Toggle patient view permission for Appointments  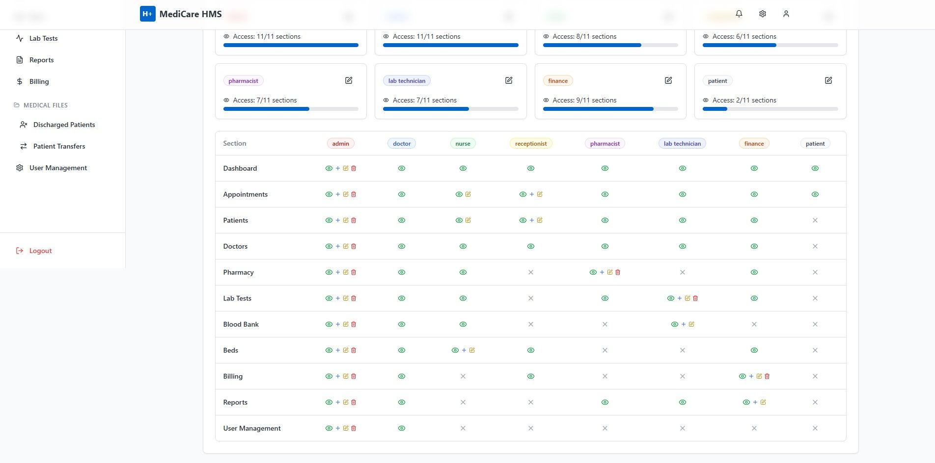(x=815, y=194)
